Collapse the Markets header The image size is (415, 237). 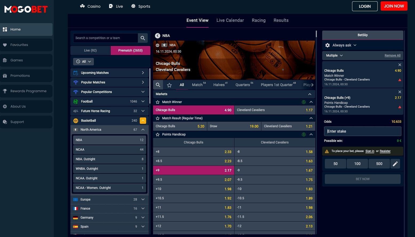coord(310,94)
